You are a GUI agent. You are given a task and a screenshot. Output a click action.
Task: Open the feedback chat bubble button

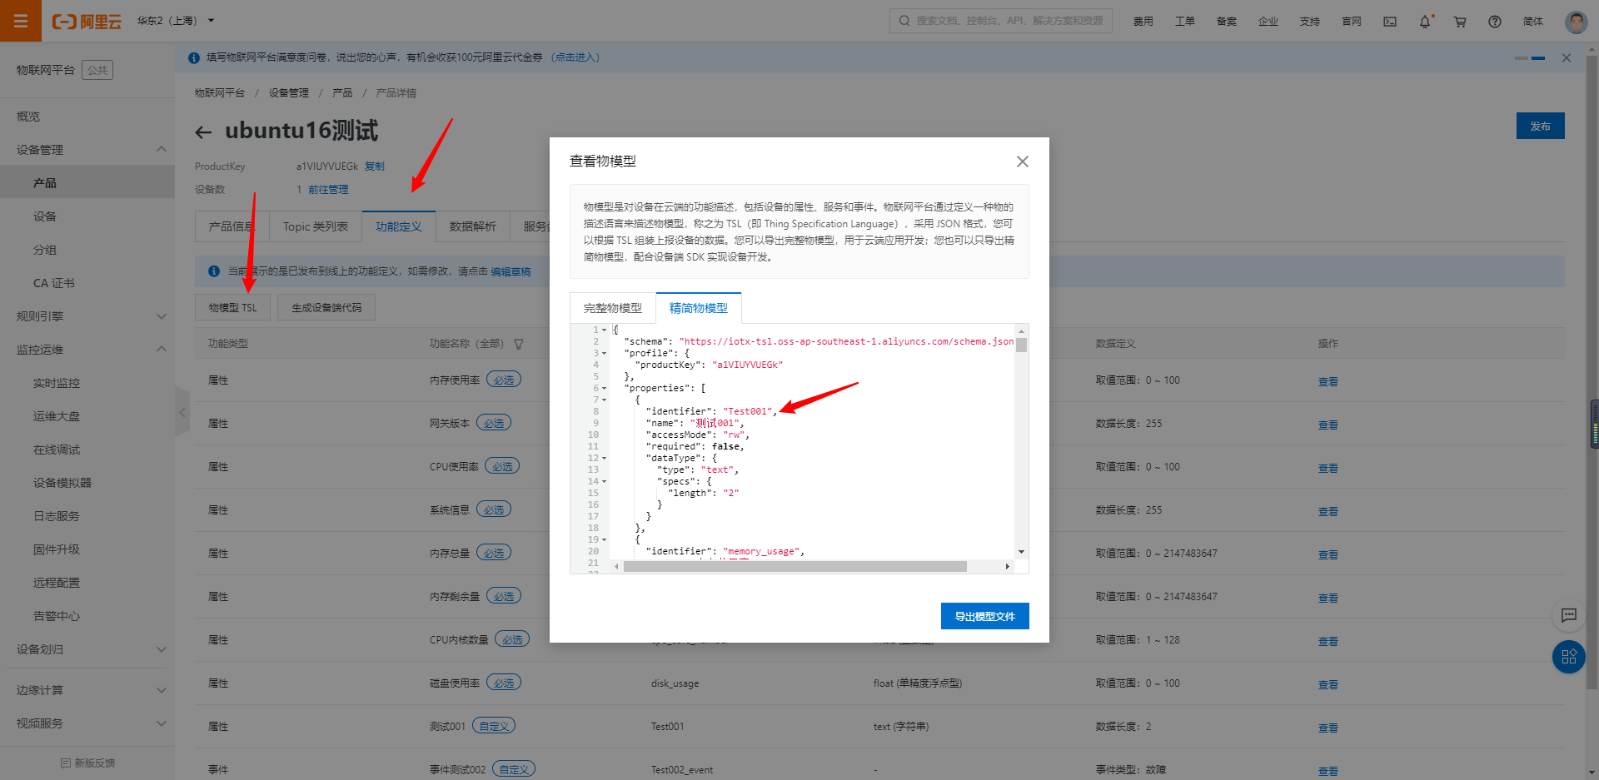coord(1569,616)
